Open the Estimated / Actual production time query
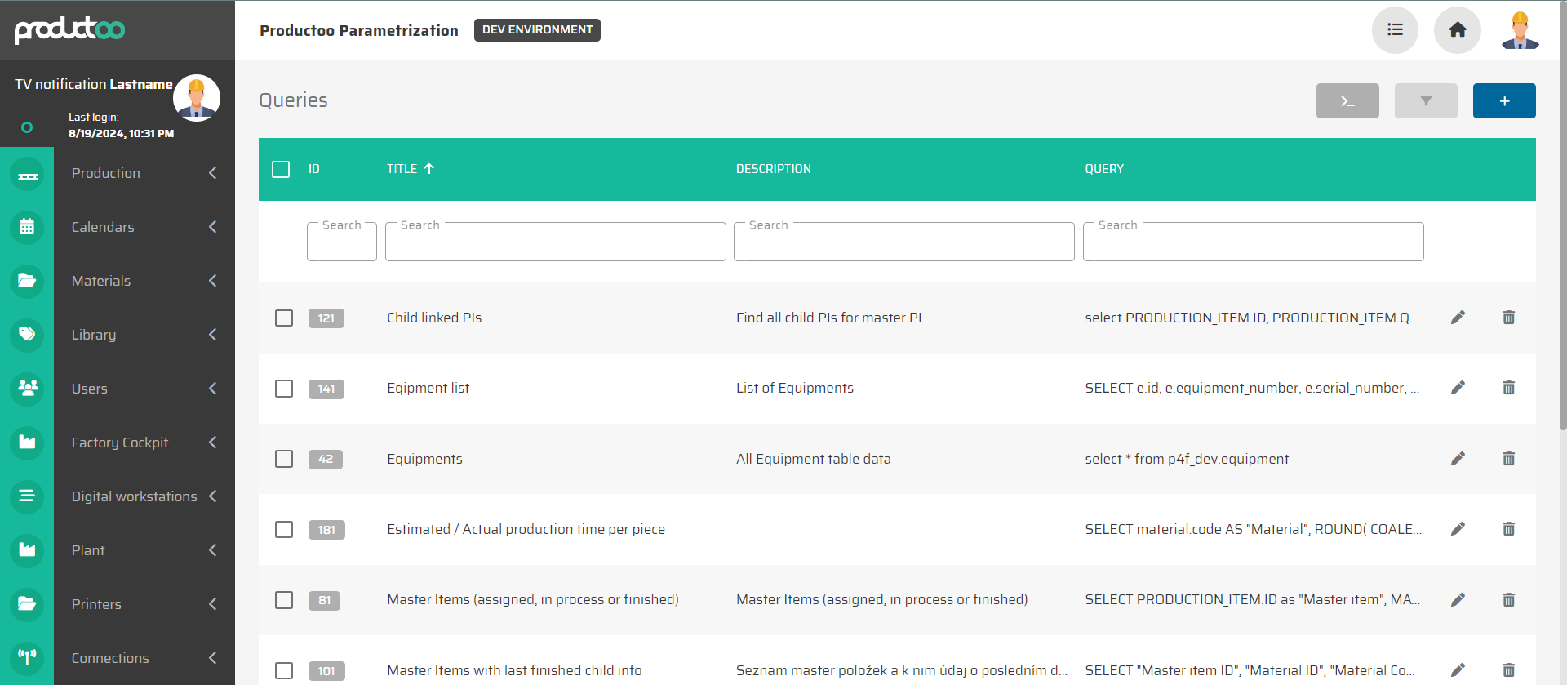Viewport: 1567px width, 685px height. click(526, 529)
